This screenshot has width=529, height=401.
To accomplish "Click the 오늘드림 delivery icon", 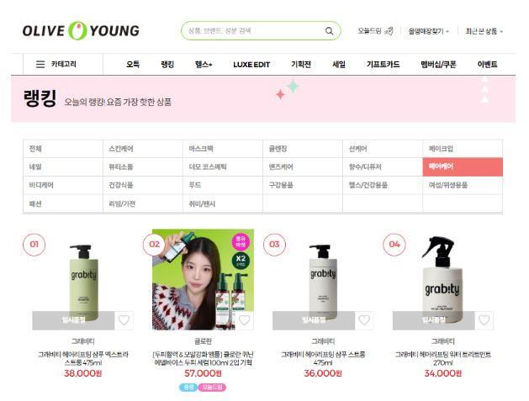I will click(x=389, y=31).
